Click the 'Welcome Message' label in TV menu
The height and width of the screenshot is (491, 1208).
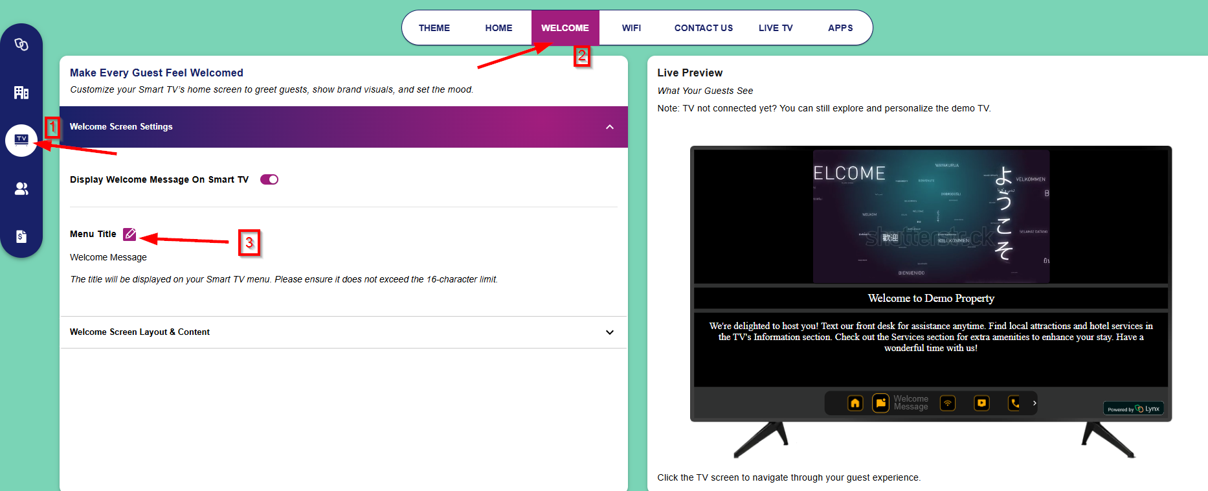[911, 403]
